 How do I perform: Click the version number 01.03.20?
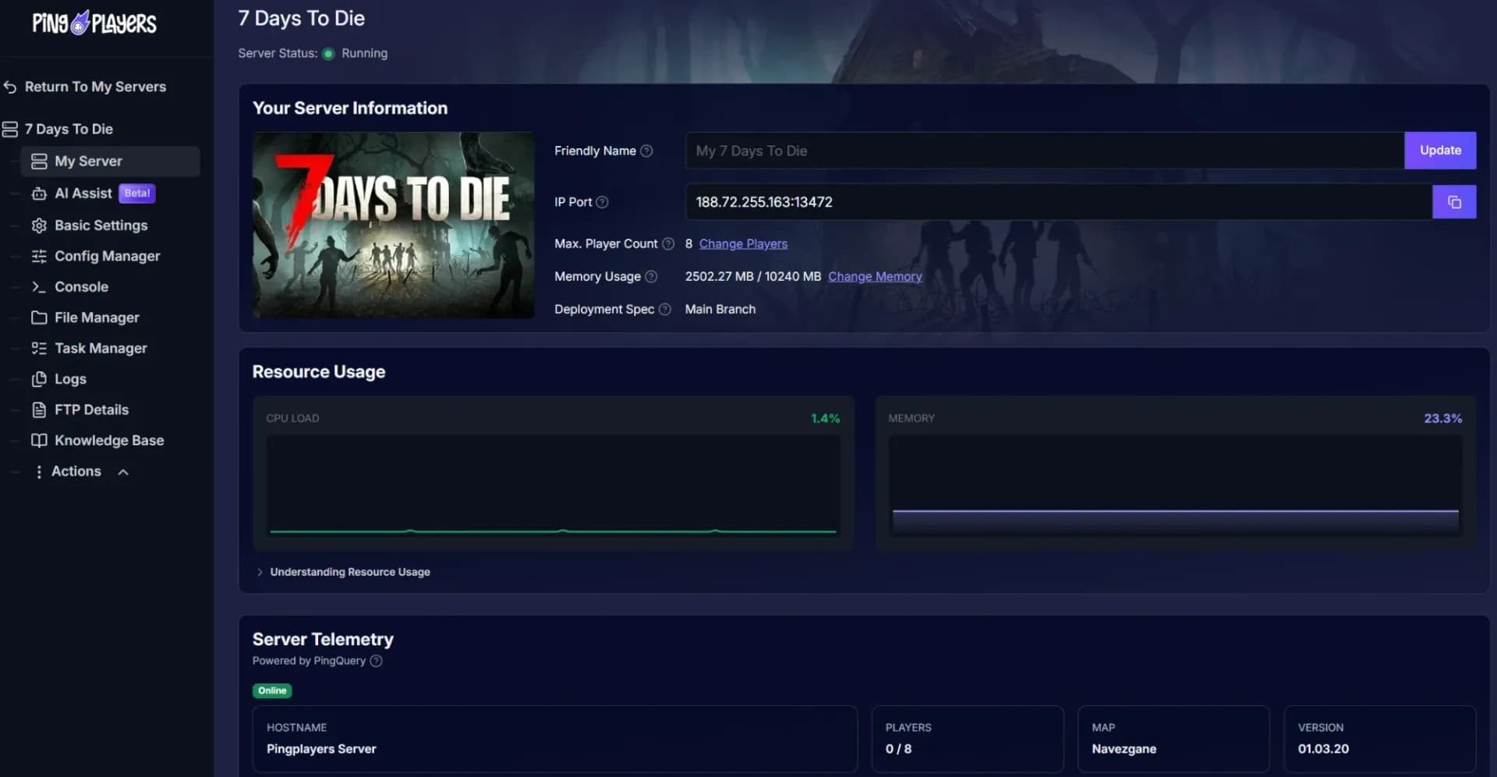[x=1323, y=750]
